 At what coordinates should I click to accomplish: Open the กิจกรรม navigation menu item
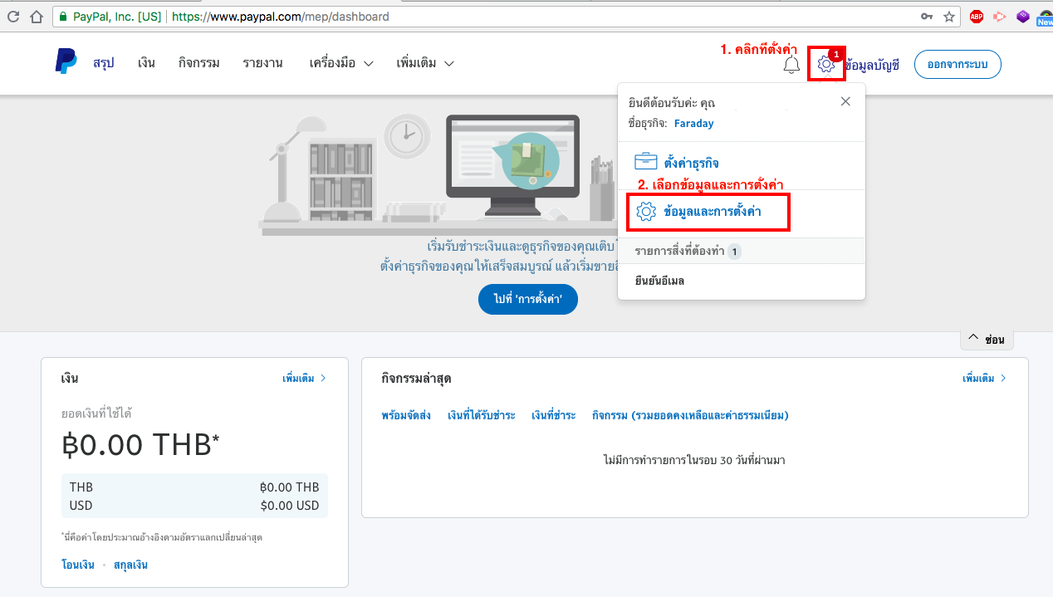(198, 63)
